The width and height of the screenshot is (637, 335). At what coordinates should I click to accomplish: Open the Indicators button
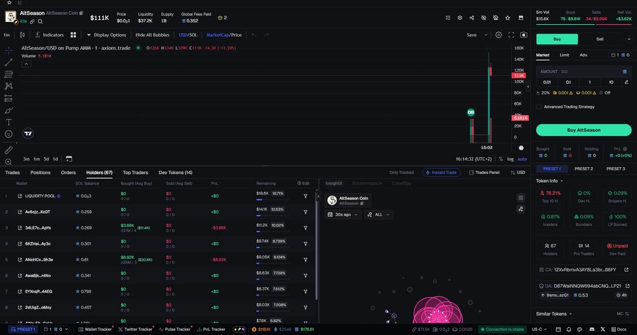pyautogui.click(x=50, y=35)
